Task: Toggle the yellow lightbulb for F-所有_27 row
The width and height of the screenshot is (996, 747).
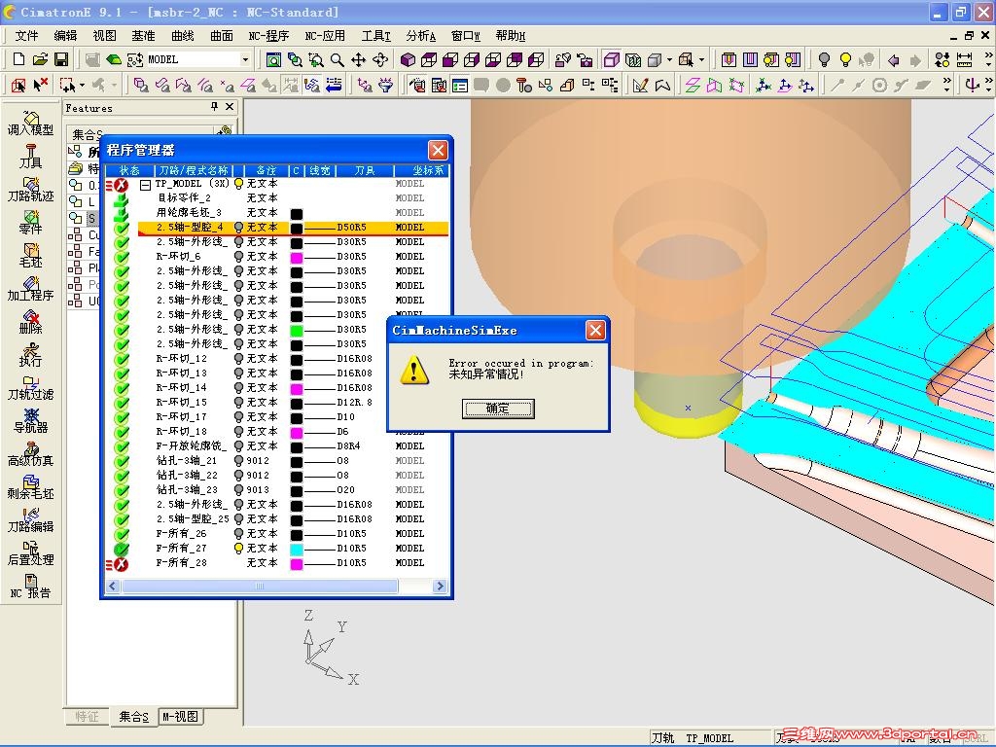Action: tap(239, 549)
